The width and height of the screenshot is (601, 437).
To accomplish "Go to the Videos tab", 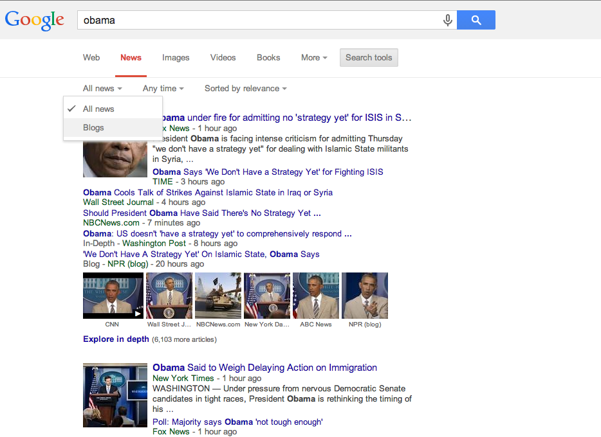I will pos(223,57).
